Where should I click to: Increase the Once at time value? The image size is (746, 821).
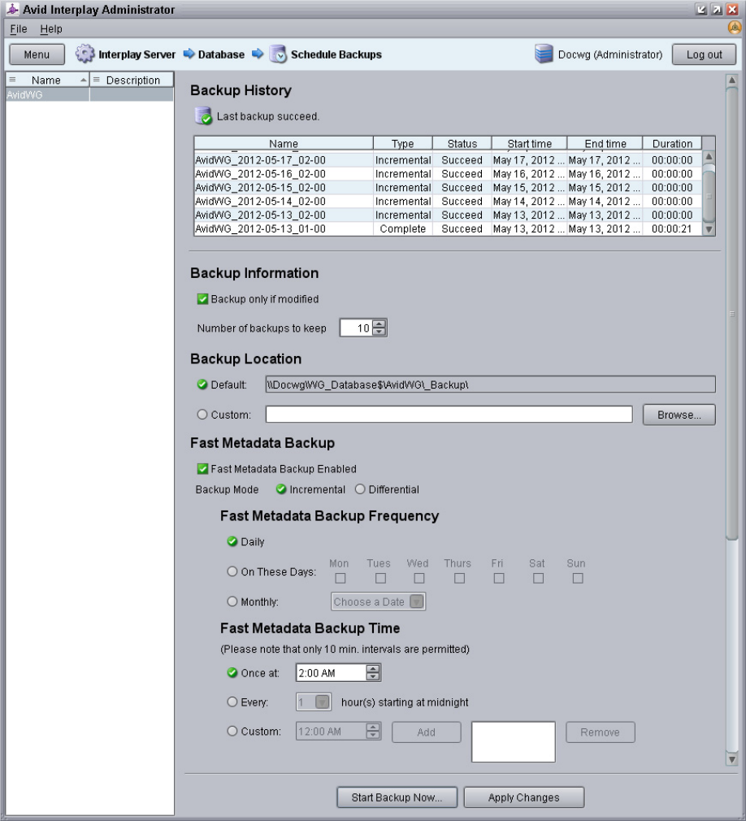(x=373, y=669)
